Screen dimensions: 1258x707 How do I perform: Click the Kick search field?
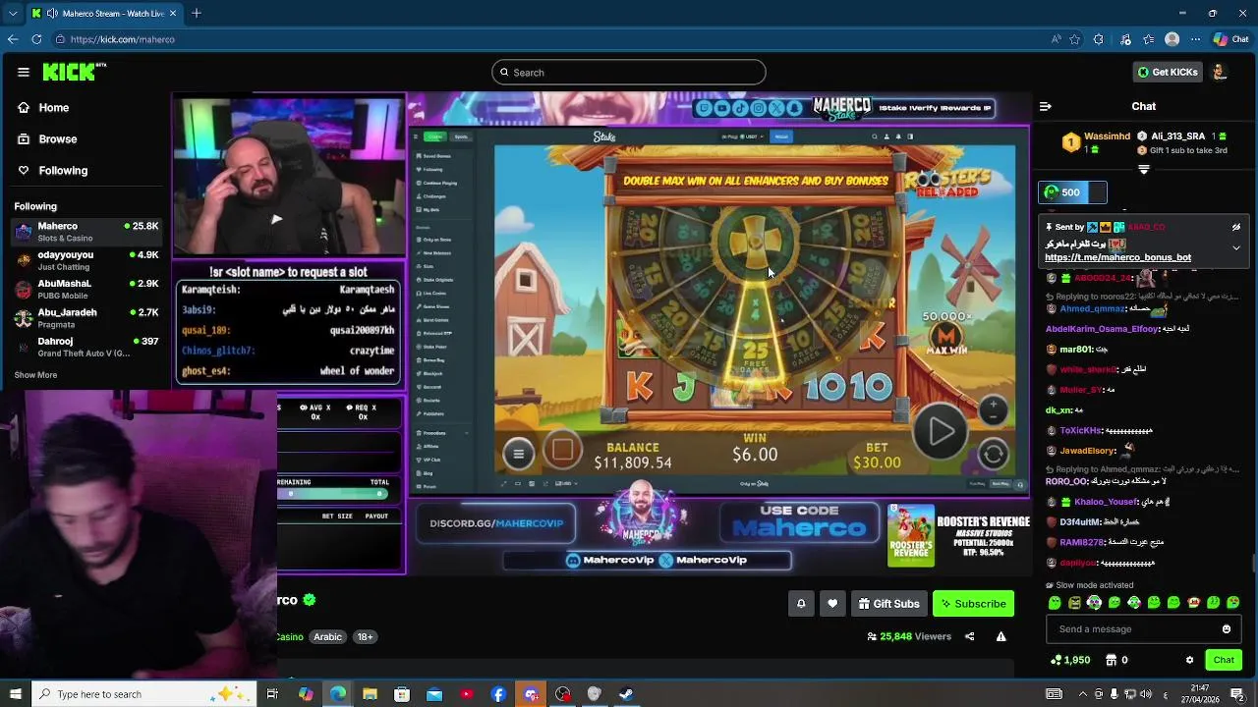[629, 72]
